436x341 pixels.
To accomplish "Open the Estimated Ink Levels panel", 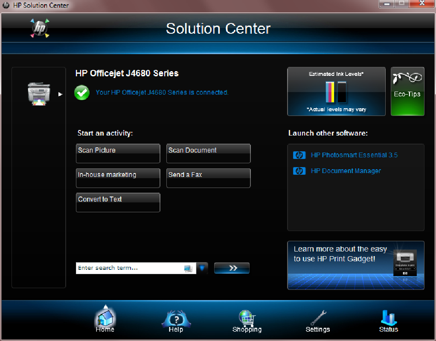I will pos(336,91).
